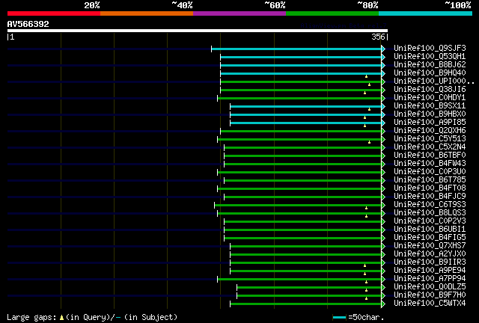Select UniRef100_B8LQS3 text
Screen dimensions: 479x323
430,213
